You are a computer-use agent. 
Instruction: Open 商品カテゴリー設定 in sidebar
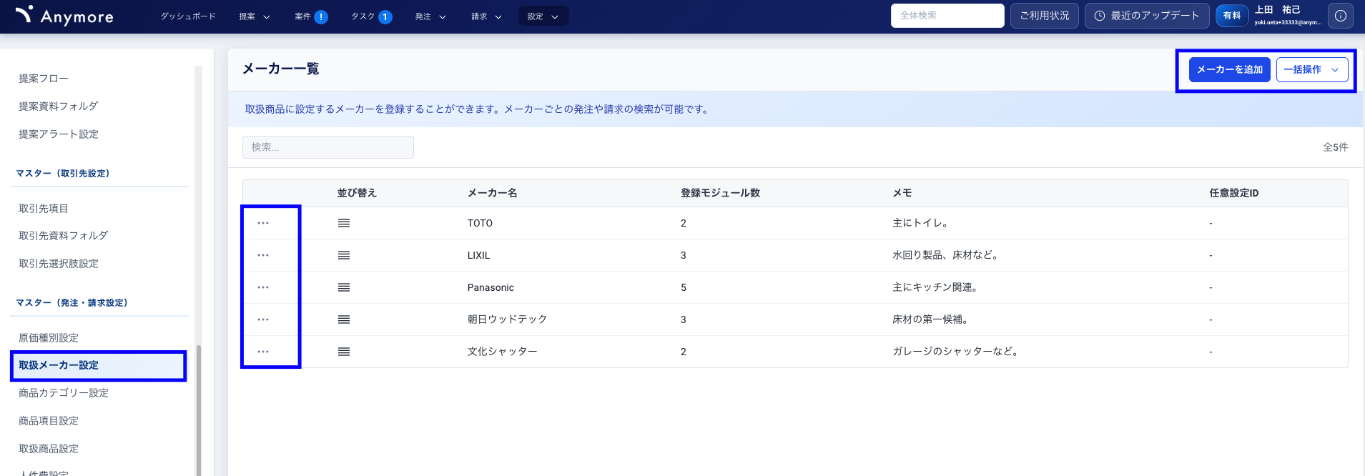64,393
